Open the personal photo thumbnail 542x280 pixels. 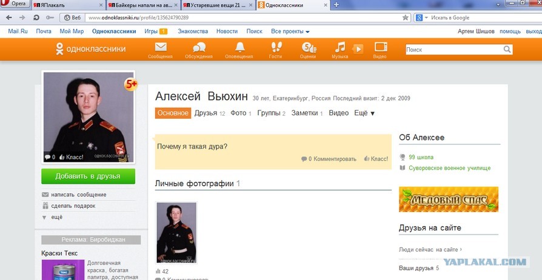point(176,233)
